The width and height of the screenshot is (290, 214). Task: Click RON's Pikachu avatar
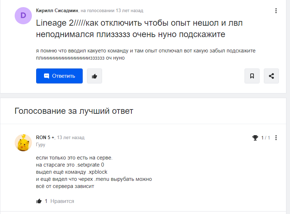coord(23,142)
